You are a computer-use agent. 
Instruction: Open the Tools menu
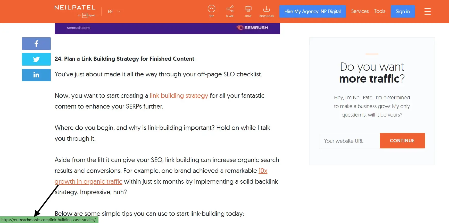[x=379, y=11]
